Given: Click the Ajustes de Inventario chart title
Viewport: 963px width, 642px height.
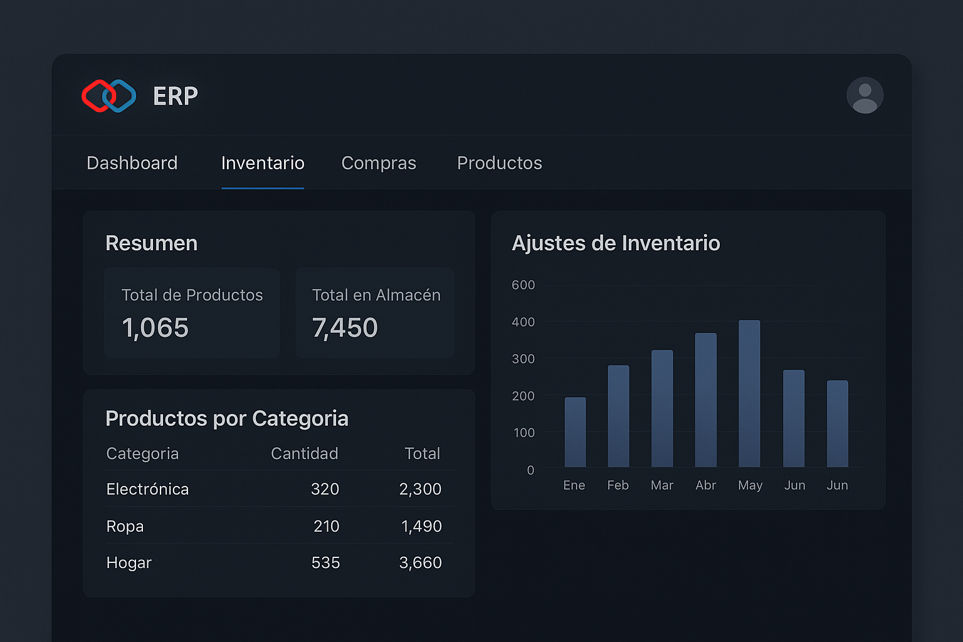Looking at the screenshot, I should click(616, 243).
